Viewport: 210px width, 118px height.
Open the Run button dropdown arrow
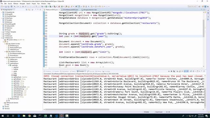point(48,7)
